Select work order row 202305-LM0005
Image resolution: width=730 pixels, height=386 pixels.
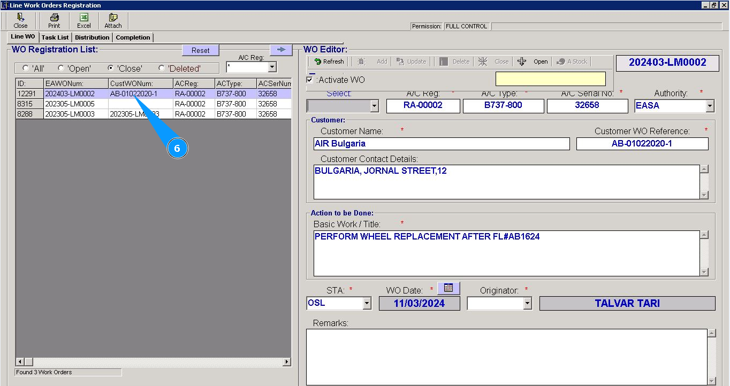tap(70, 104)
